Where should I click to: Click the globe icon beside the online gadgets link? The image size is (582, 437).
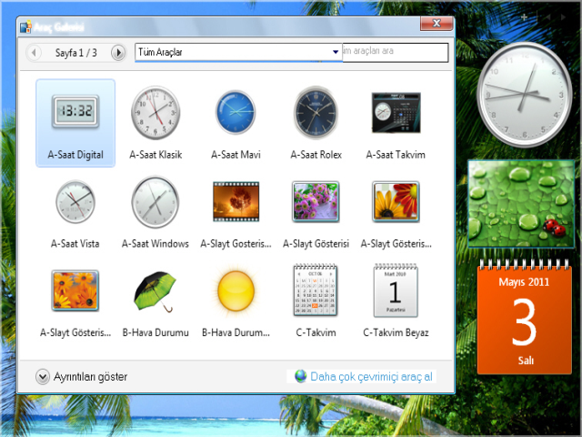click(x=301, y=376)
